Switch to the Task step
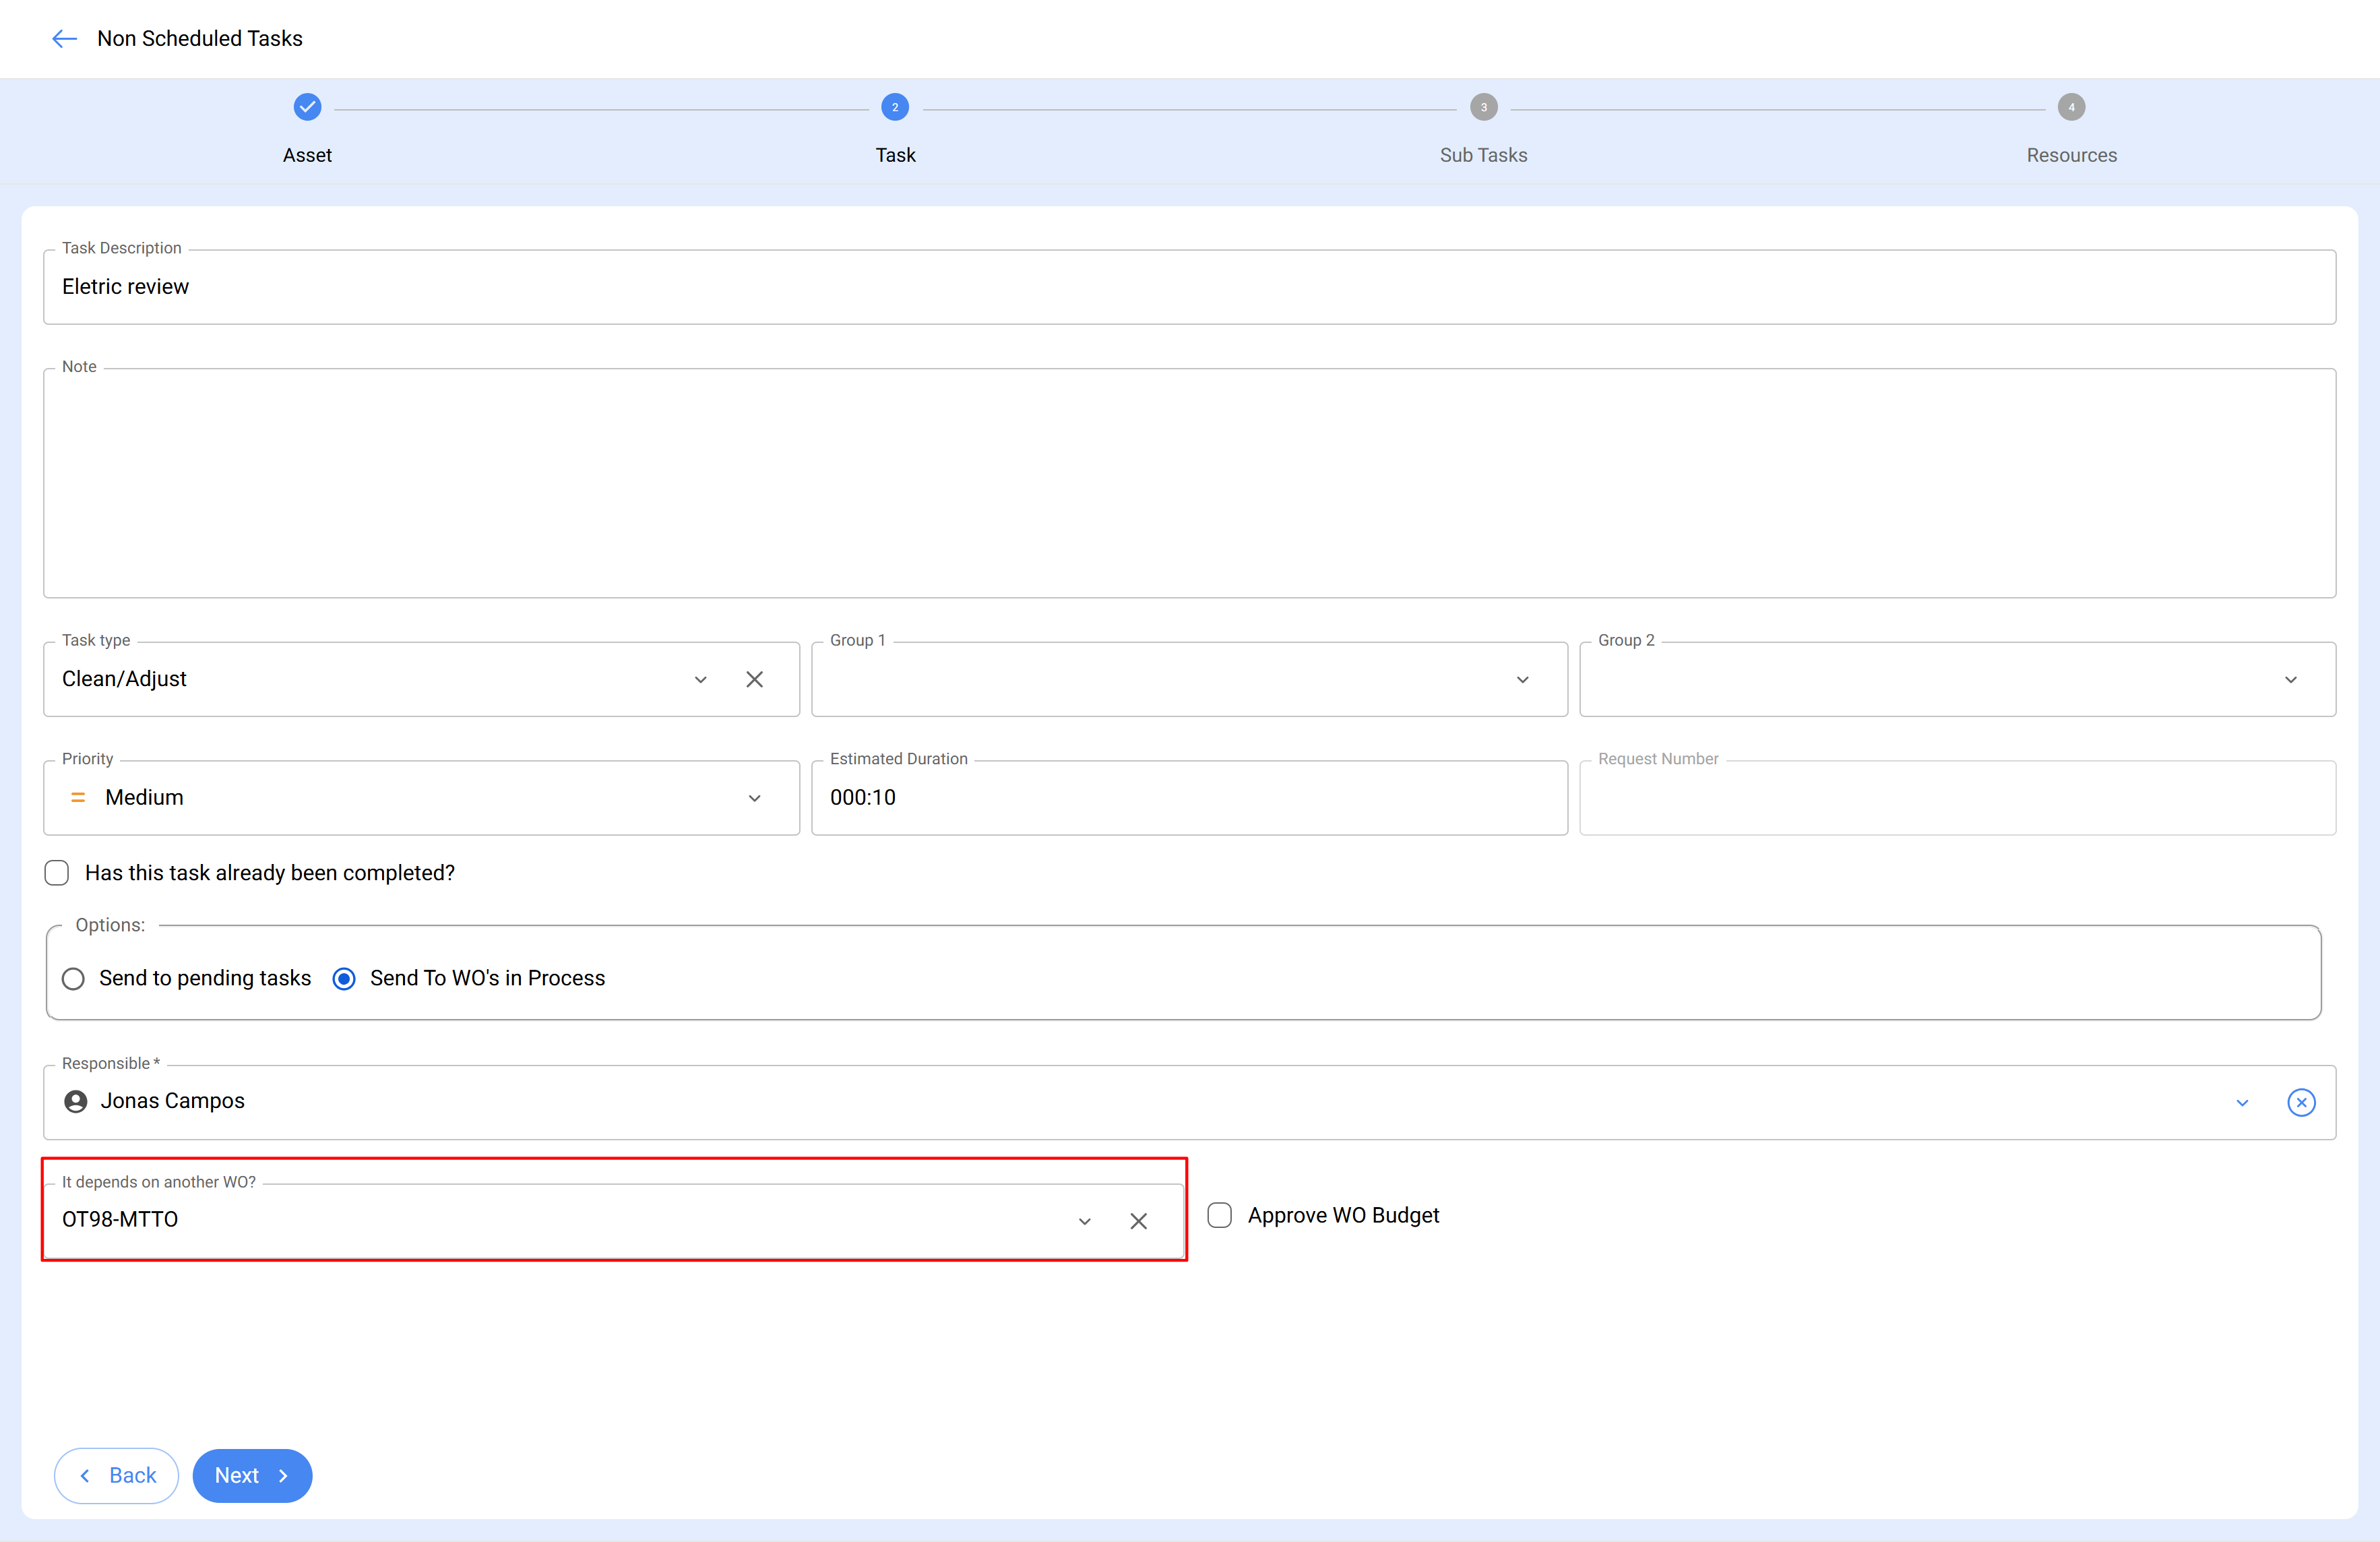2380x1542 pixels. 895,107
